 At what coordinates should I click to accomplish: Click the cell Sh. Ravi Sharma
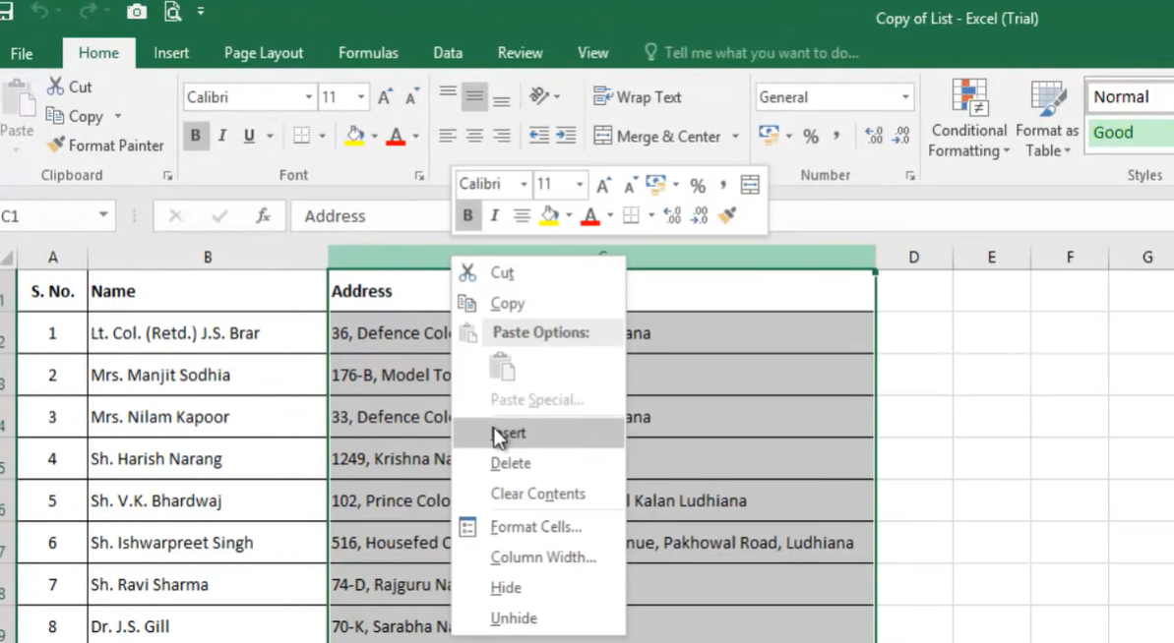pyautogui.click(x=208, y=585)
